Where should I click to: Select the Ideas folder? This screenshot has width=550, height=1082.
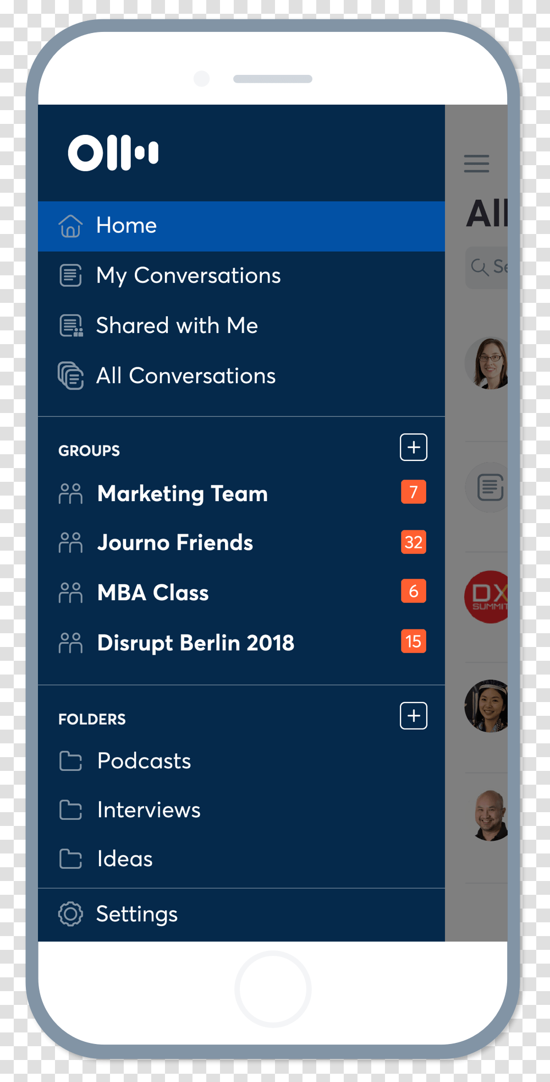pyautogui.click(x=125, y=859)
